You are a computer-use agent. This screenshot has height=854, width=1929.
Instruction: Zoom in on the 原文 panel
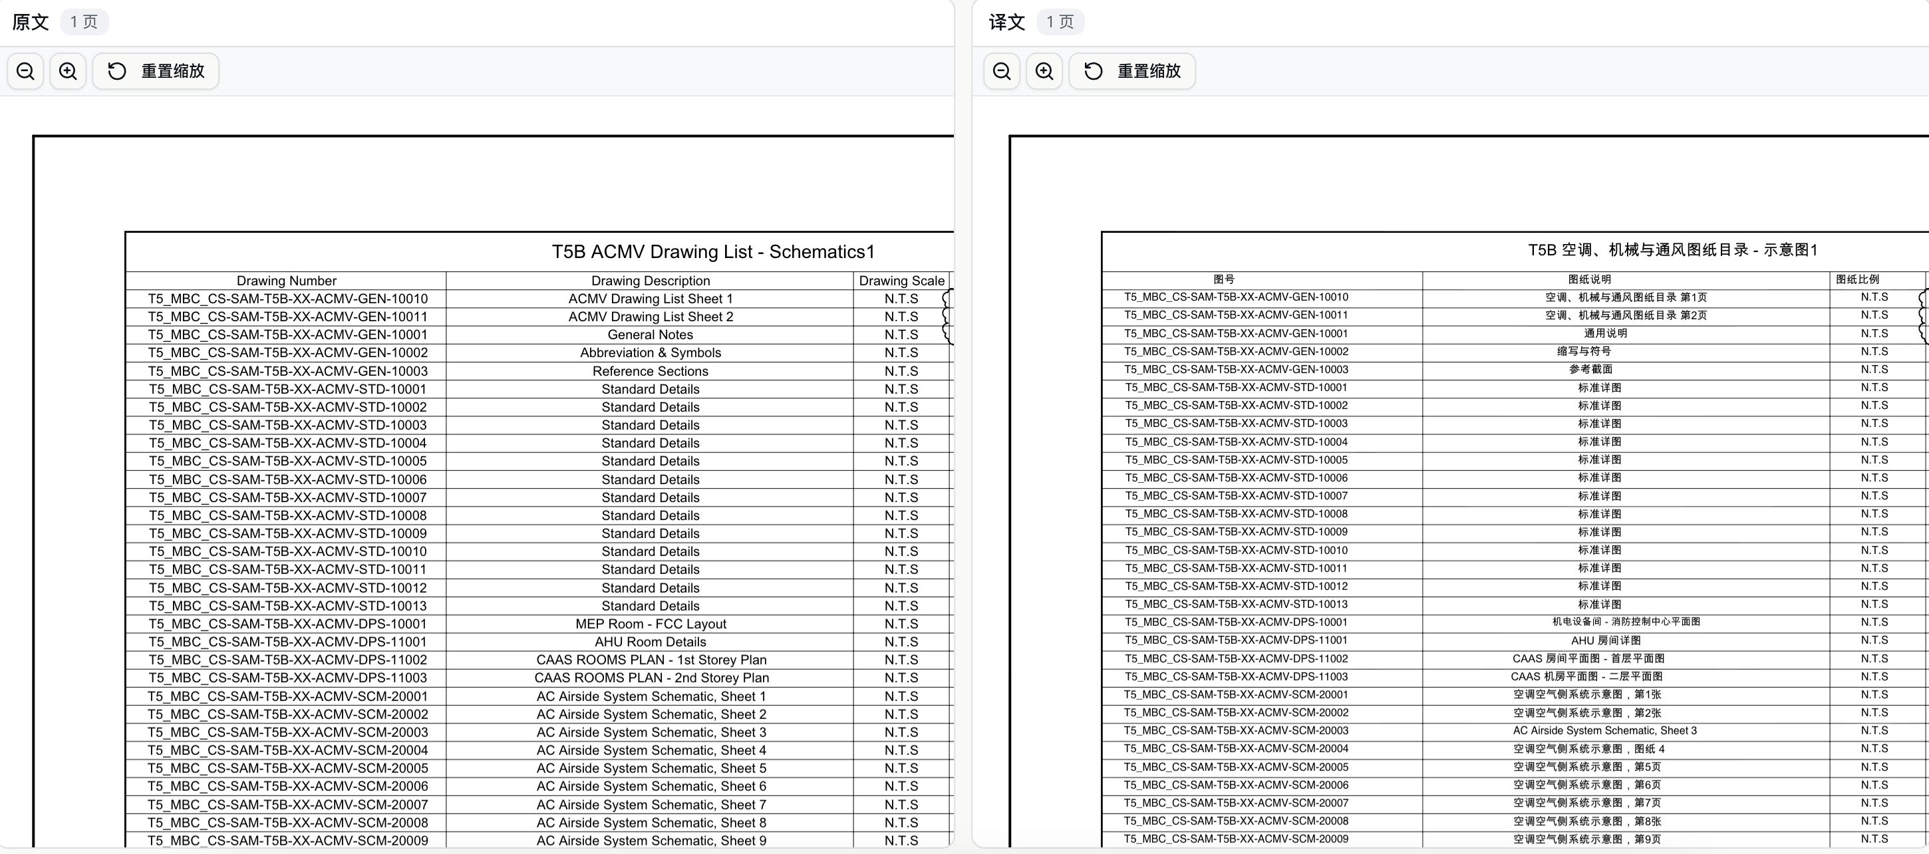coord(68,71)
